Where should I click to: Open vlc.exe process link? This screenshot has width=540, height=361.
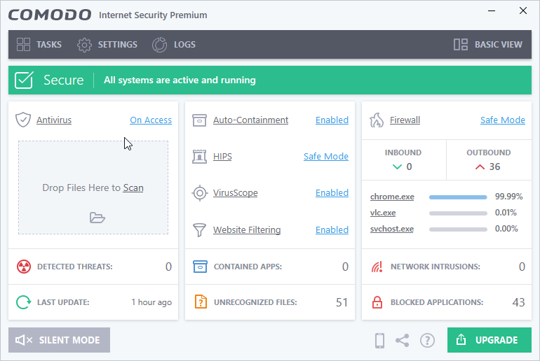point(383,213)
